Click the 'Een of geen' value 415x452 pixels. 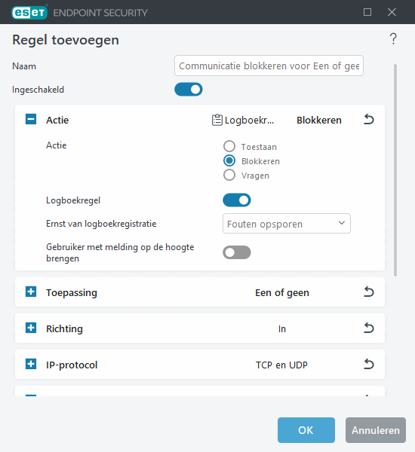(x=282, y=292)
